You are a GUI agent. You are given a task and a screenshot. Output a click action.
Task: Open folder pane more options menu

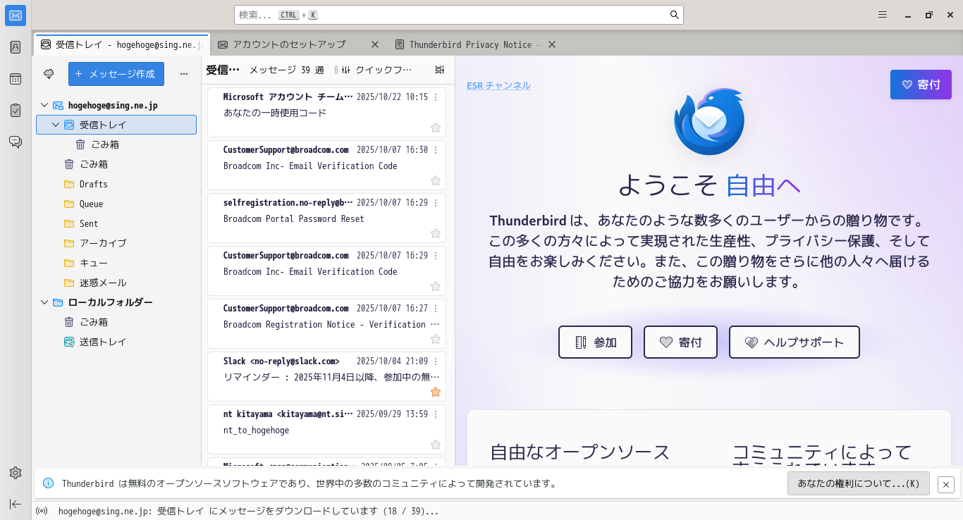(x=184, y=74)
